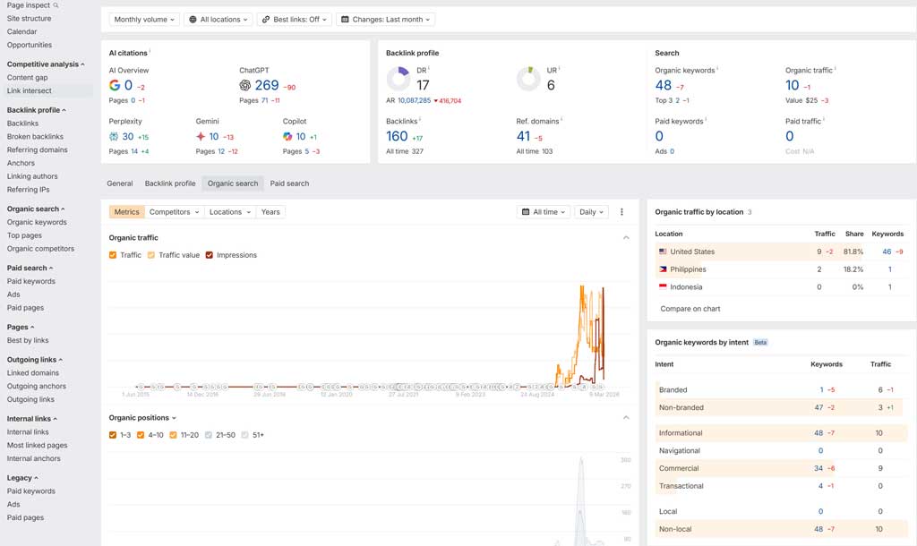Image resolution: width=917 pixels, height=546 pixels.
Task: Collapse the Competitive analysis sidebar section
Action: click(x=47, y=64)
